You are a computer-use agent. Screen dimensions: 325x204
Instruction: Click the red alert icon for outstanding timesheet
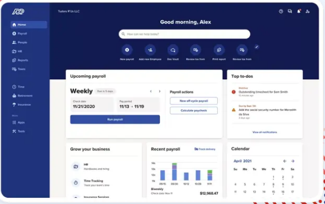[234, 92]
